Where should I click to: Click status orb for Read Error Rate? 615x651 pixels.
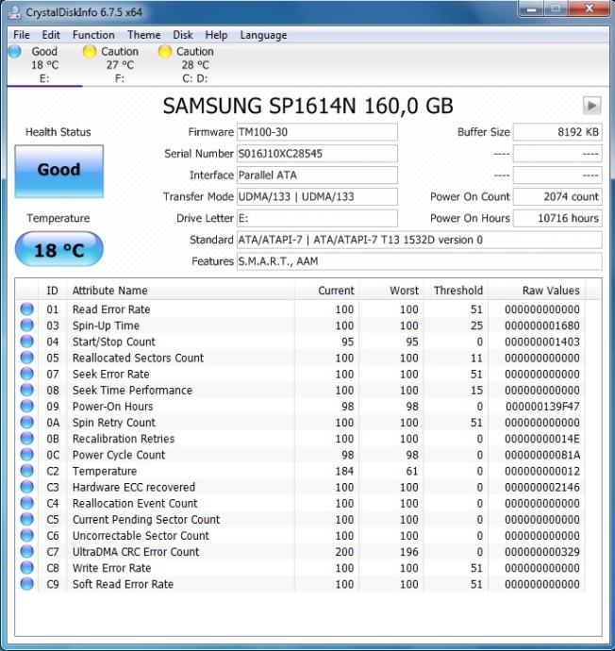pos(27,309)
